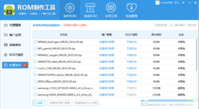Viewport: 199px width, 109px height.
Task: Open the 实用工具 grid icon tab
Action: coord(111,10)
